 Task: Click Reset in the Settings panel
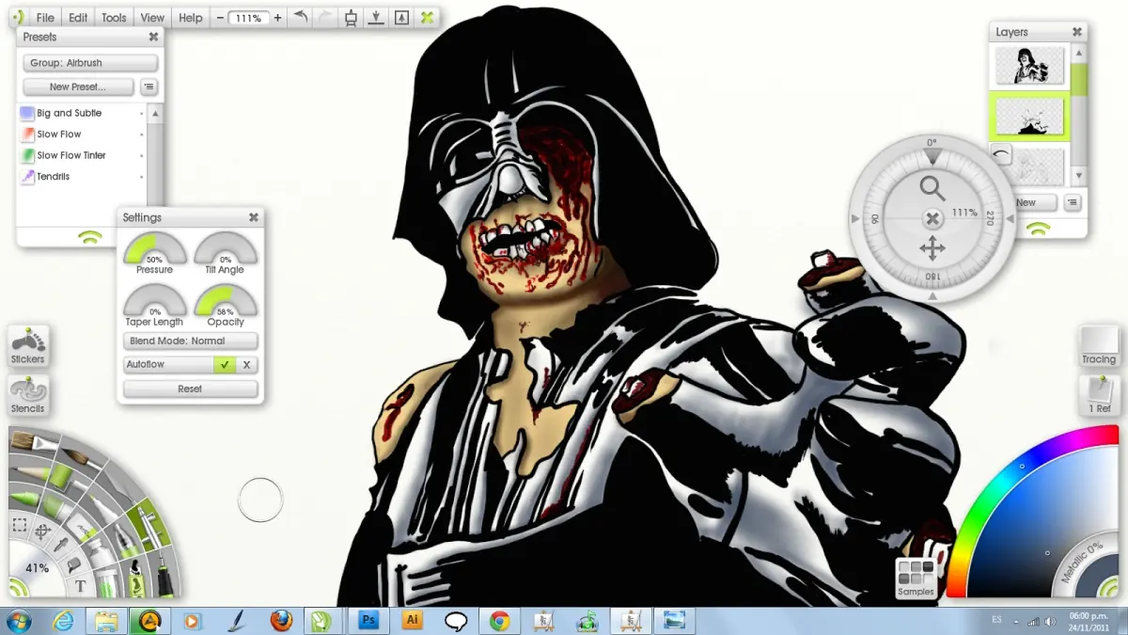(190, 389)
